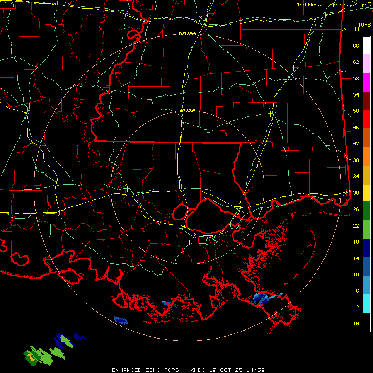The width and height of the screenshot is (373, 373).
Task: Select the light green legend swatch
Action: coord(366,230)
